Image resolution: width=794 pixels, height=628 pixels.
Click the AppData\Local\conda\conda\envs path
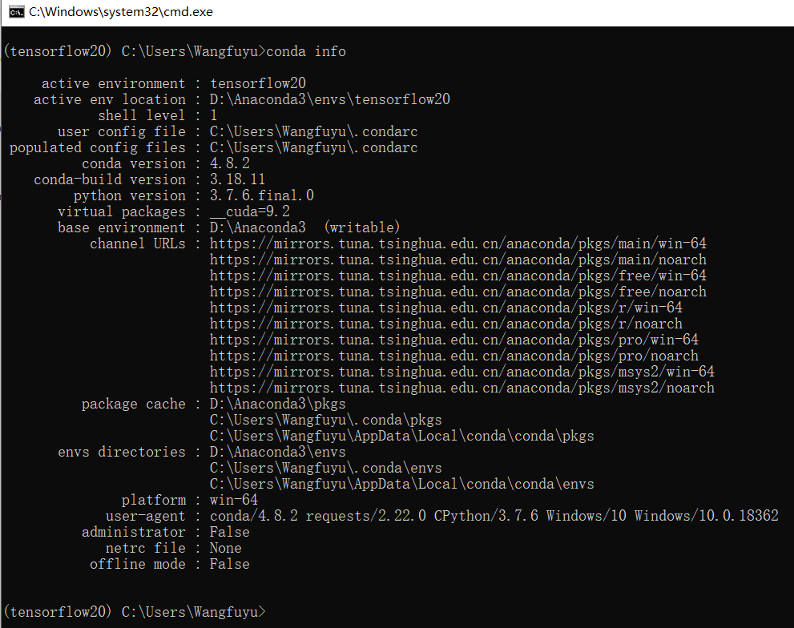click(x=401, y=484)
